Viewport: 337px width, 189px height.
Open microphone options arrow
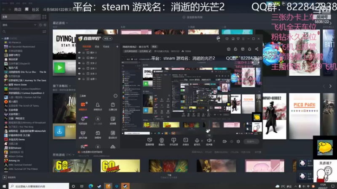pyautogui.click(x=202, y=141)
